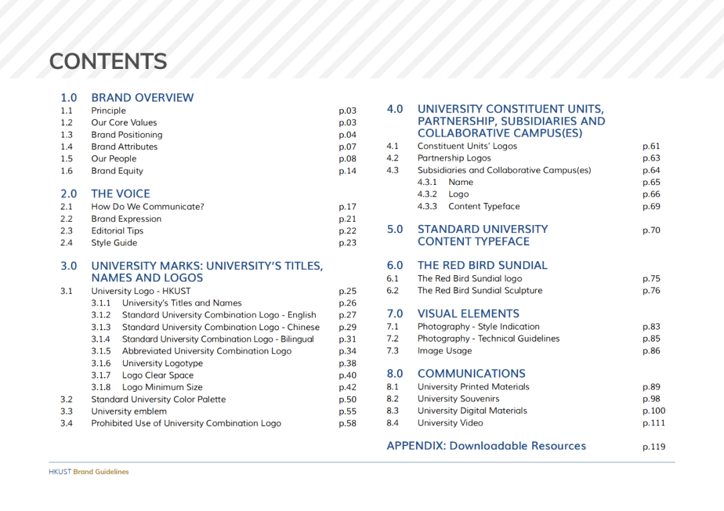Open Photography - Technical Guidelines entry
The height and width of the screenshot is (511, 724).
(489, 338)
